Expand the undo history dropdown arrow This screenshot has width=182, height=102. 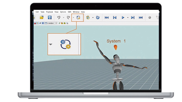(x=63, y=17)
